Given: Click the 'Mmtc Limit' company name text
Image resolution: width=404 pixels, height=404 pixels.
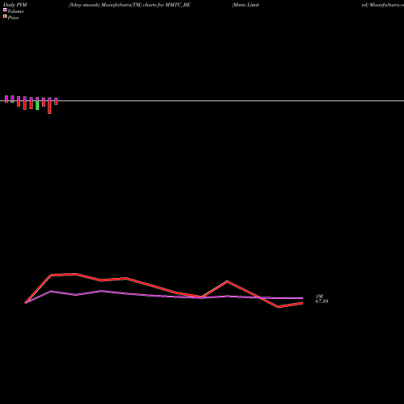Looking at the screenshot, I should pyautogui.click(x=246, y=5).
